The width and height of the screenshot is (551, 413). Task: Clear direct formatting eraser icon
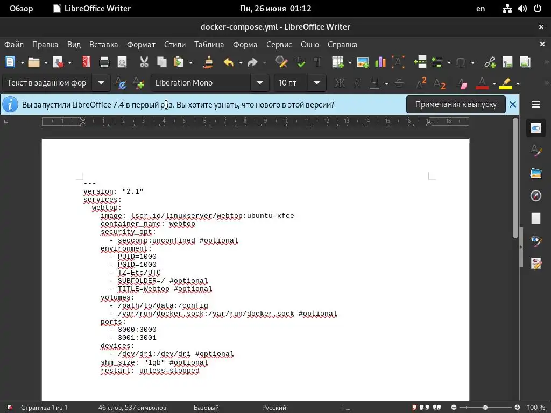click(462, 83)
